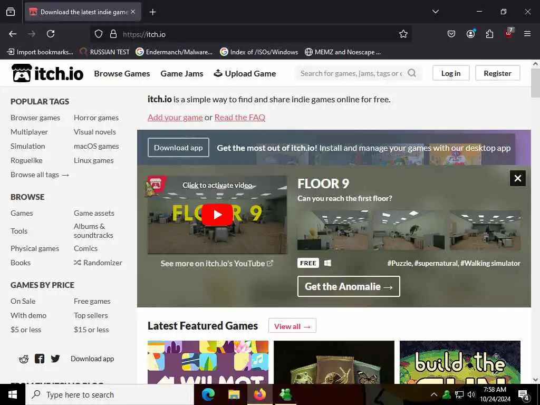Open the Firefox account icon
Viewport: 540px width, 405px height.
tap(470, 34)
